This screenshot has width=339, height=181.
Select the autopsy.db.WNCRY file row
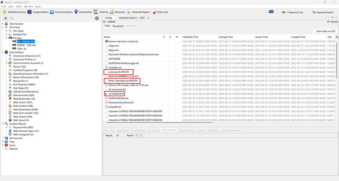click(x=219, y=72)
